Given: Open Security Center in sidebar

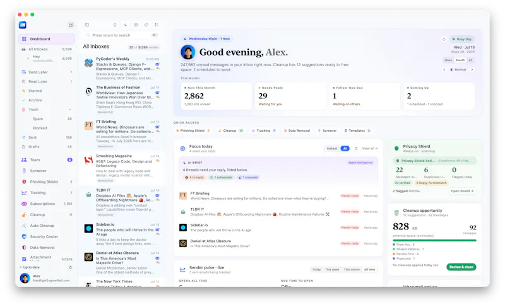Looking at the screenshot, I should pyautogui.click(x=47, y=236).
